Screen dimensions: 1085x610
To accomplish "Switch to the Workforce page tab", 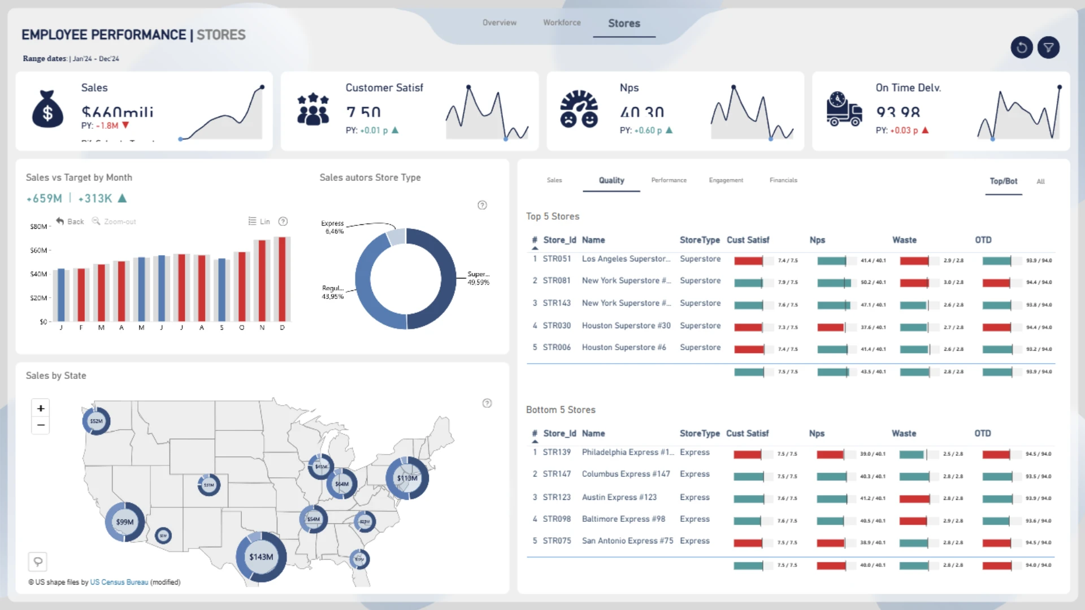I will [562, 23].
